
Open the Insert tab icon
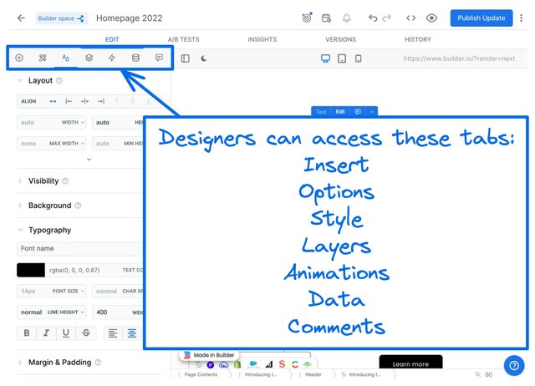tap(19, 58)
